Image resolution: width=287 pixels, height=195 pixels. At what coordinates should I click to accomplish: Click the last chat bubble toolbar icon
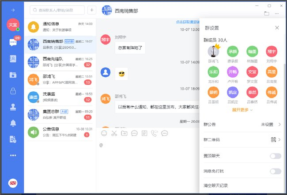point(164,133)
